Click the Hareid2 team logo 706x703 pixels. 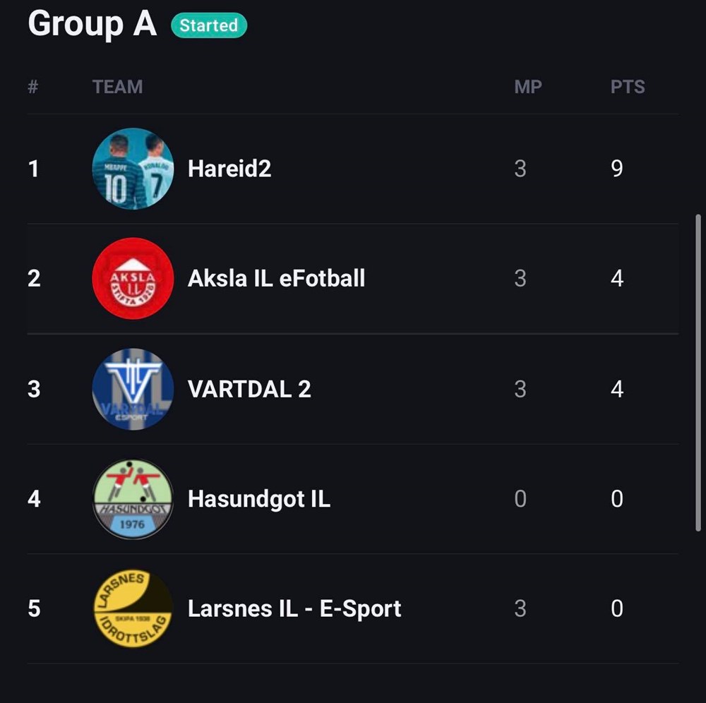tap(133, 169)
